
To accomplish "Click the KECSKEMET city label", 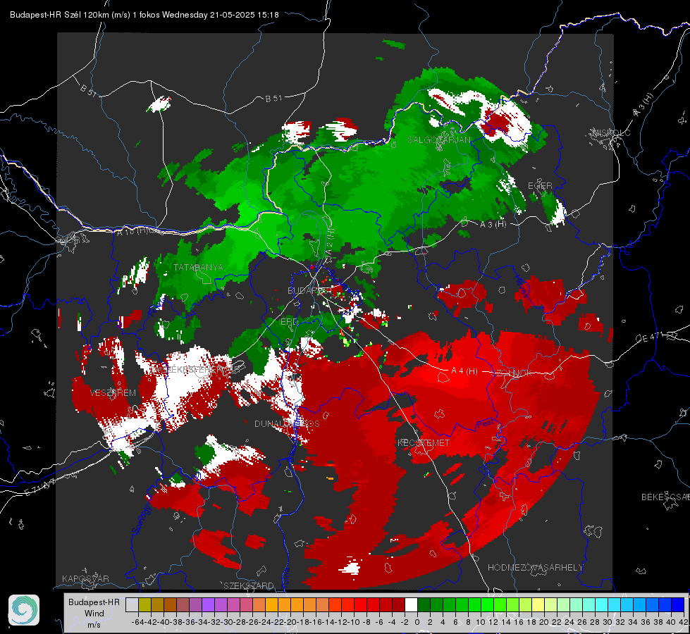I will [424, 442].
